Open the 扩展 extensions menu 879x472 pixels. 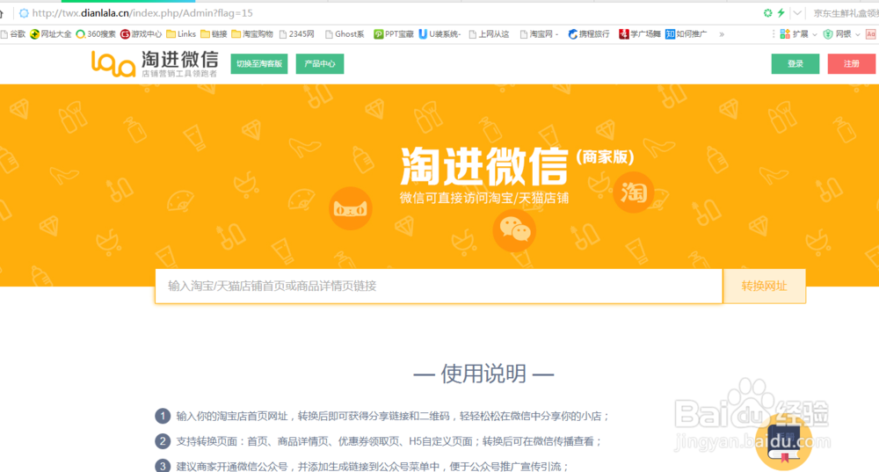(798, 34)
